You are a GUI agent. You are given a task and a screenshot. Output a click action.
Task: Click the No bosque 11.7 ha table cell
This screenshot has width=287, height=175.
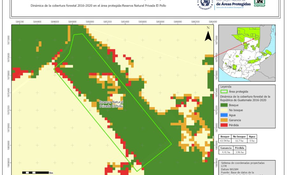239,140
